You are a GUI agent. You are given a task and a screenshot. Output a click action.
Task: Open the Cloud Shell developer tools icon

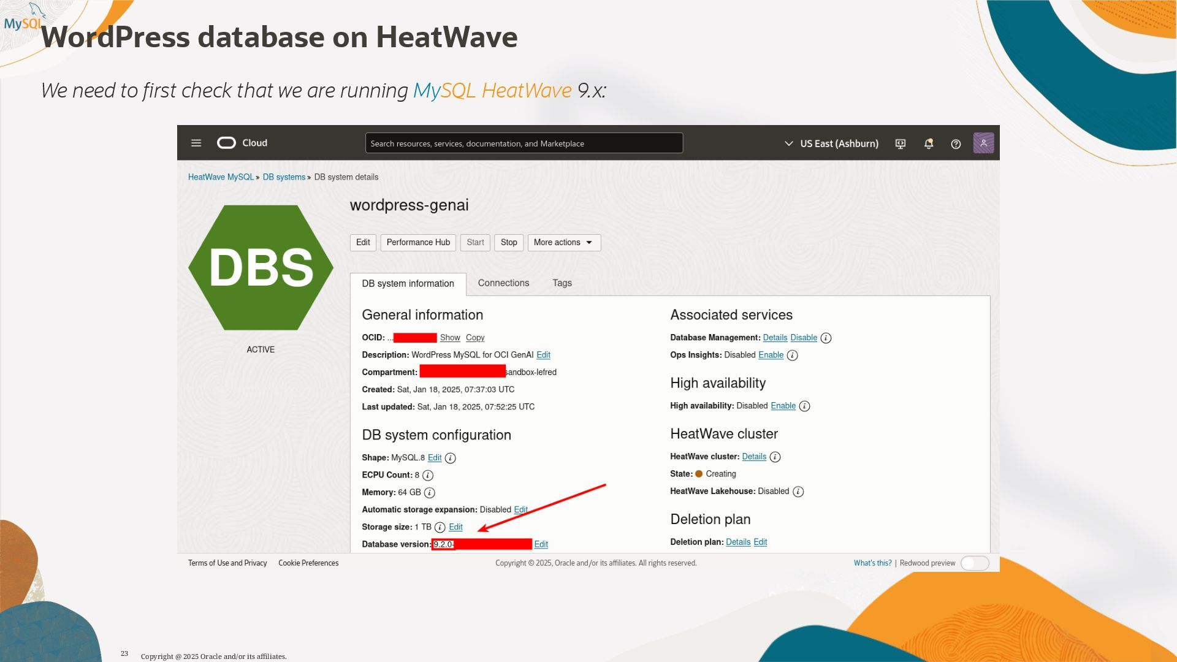coord(901,143)
